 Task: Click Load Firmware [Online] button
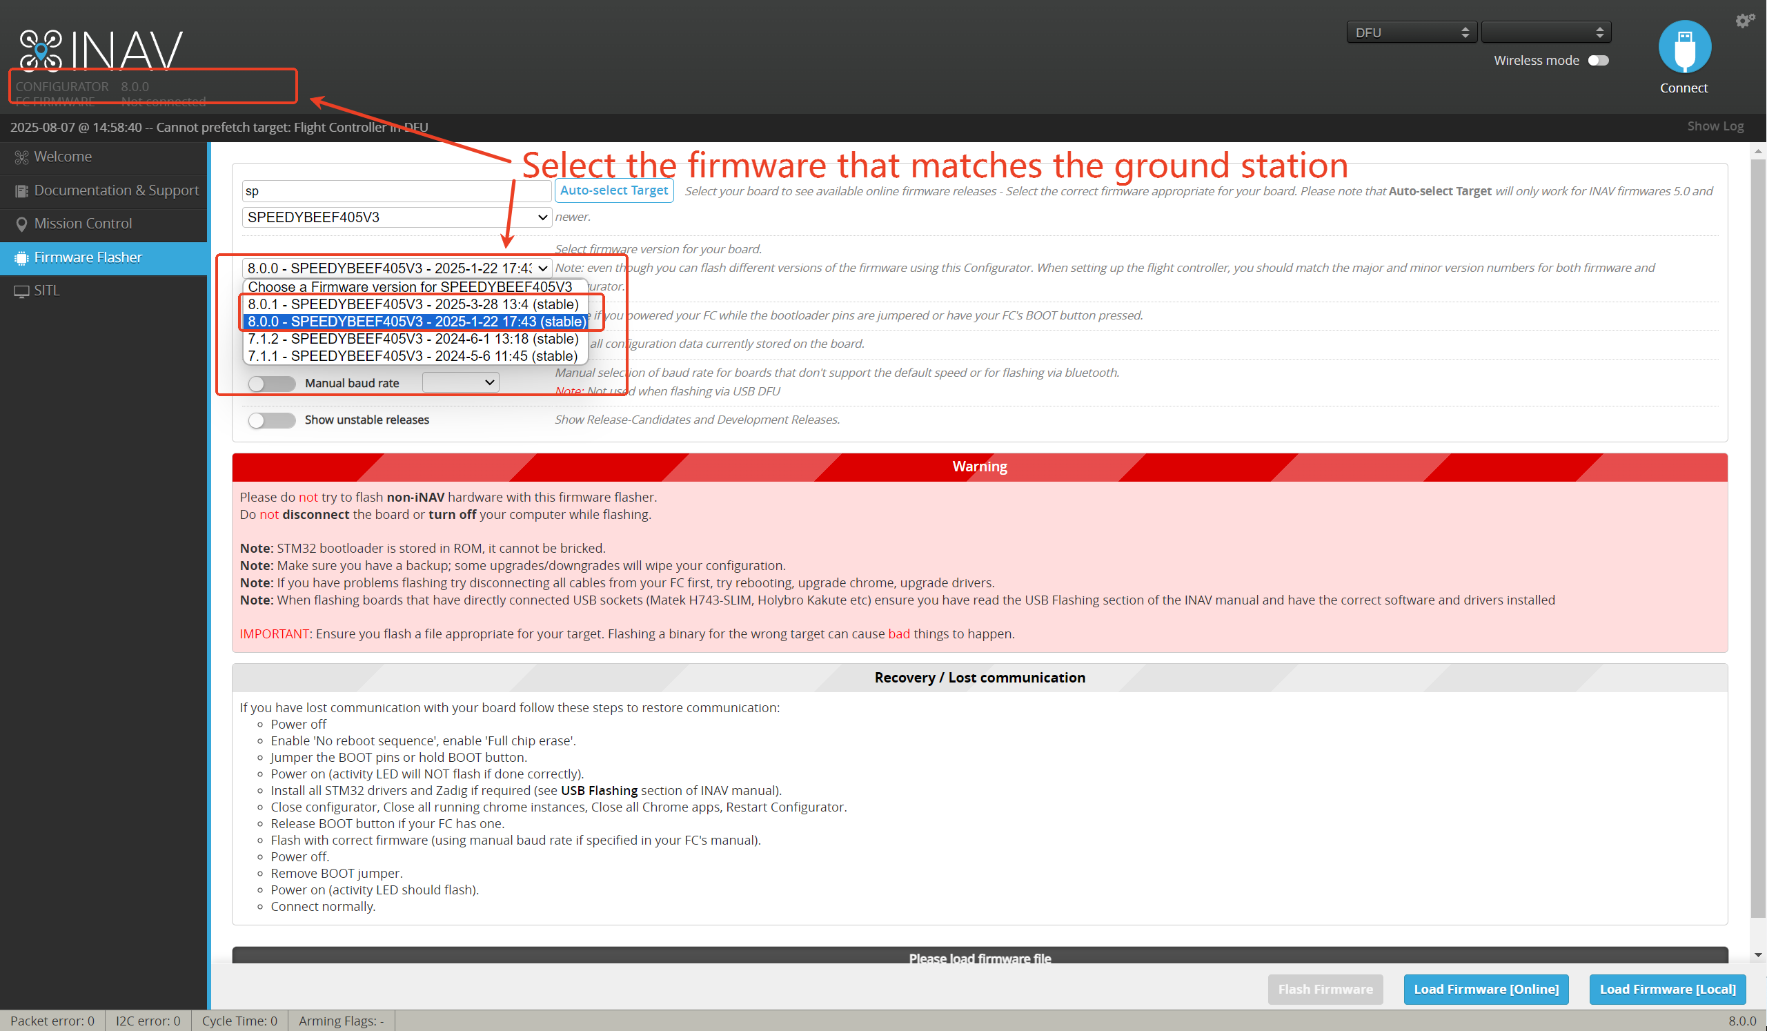click(x=1485, y=988)
